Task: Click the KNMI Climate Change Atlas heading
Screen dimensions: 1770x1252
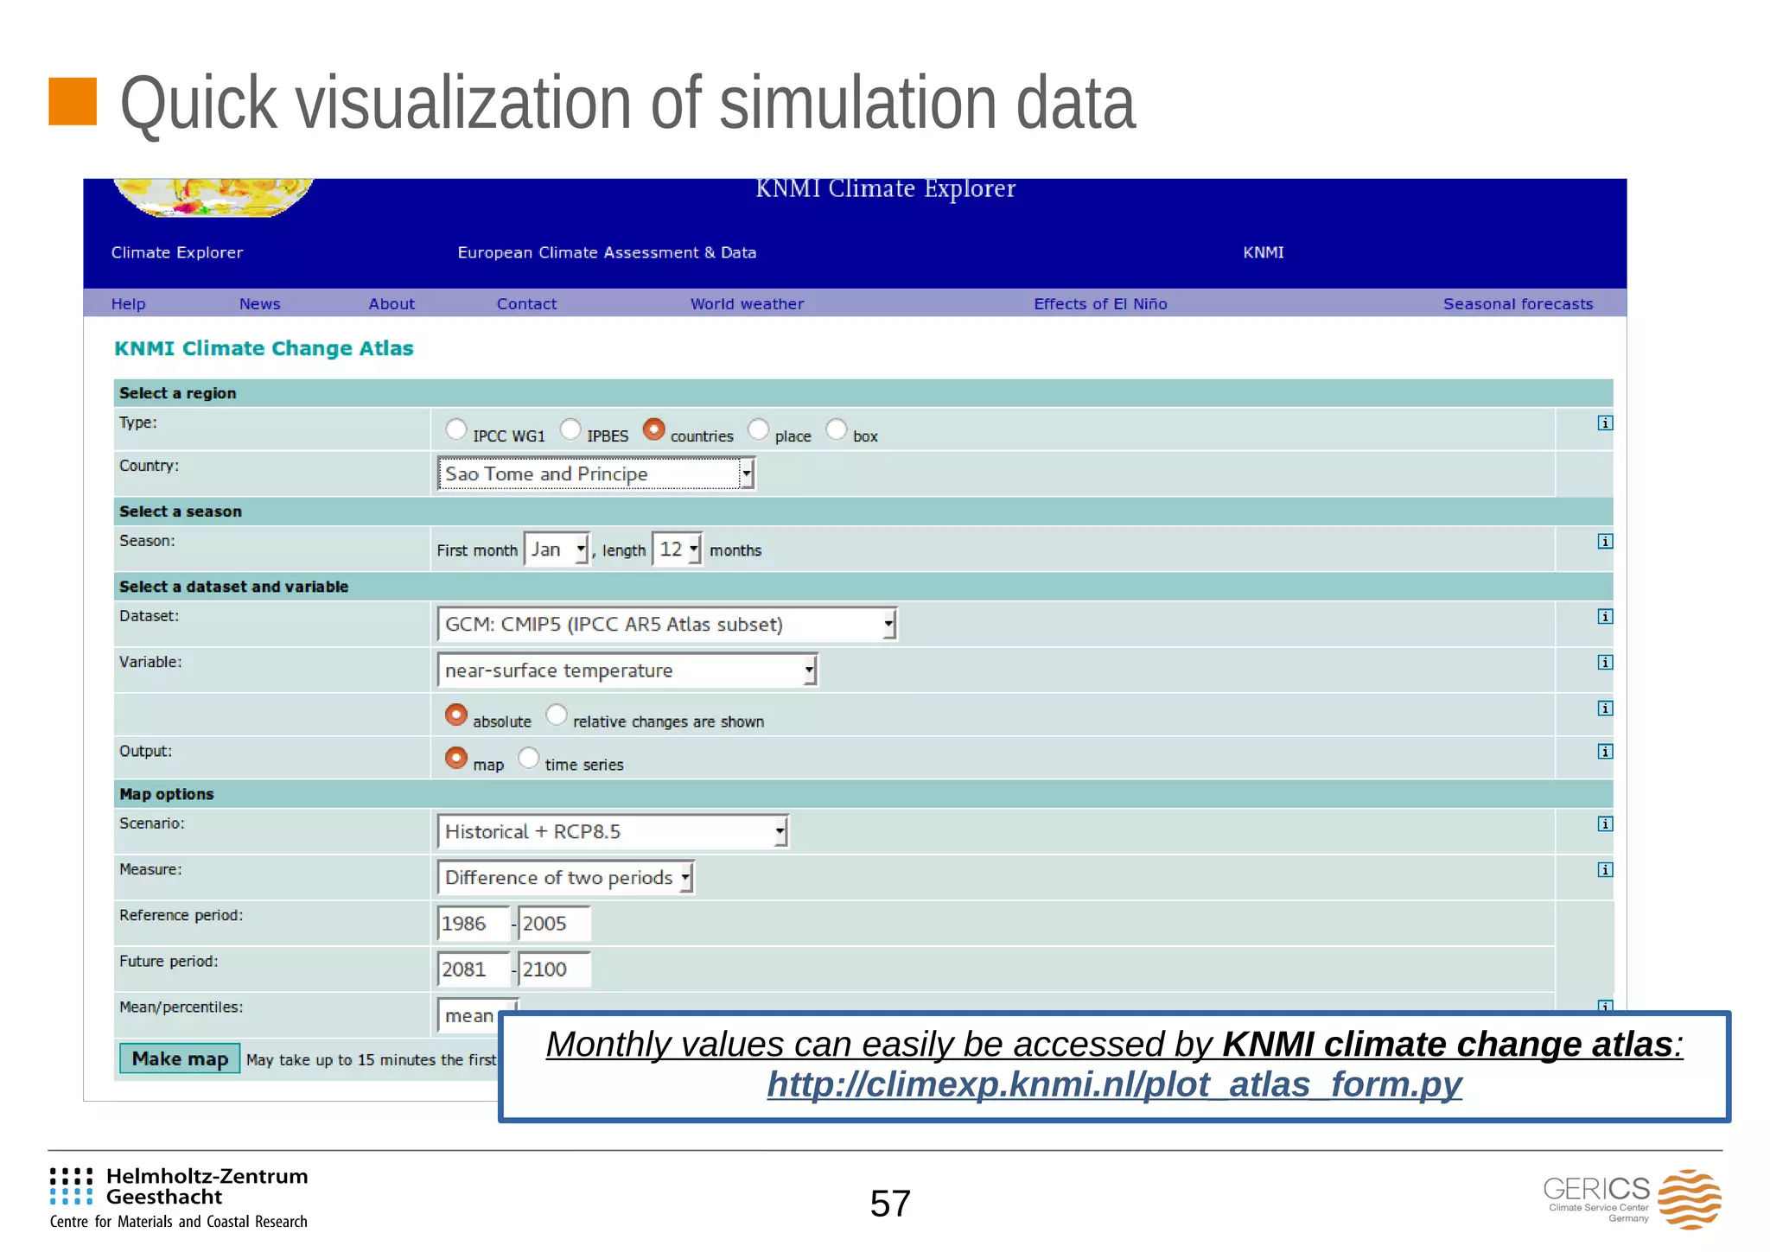Action: (264, 348)
